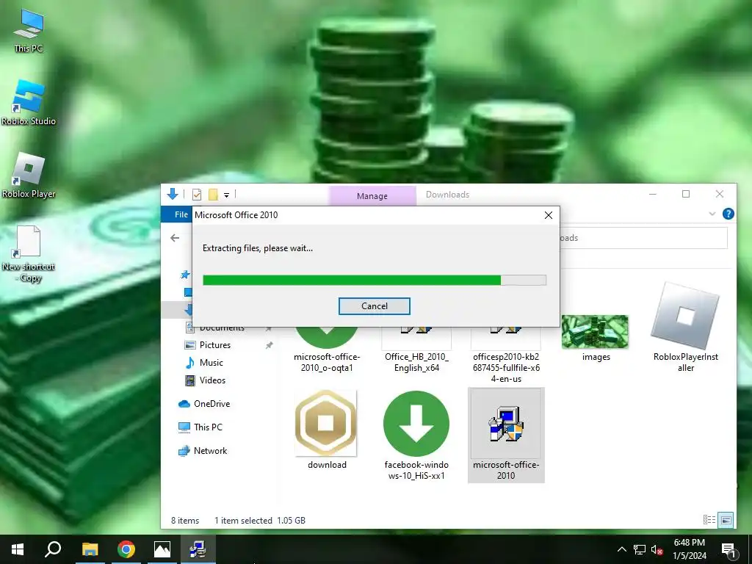Click the extraction progress bar
The image size is (752, 564).
tap(374, 280)
